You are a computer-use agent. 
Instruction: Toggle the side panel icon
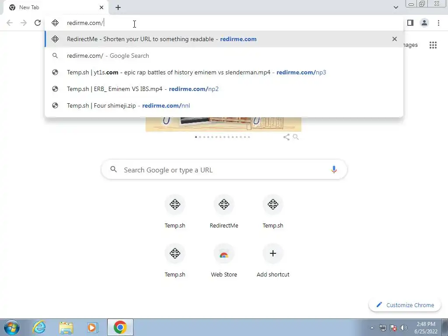[410, 23]
